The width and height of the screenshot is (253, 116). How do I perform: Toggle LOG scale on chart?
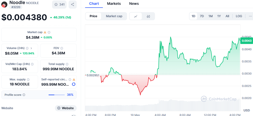point(239,16)
